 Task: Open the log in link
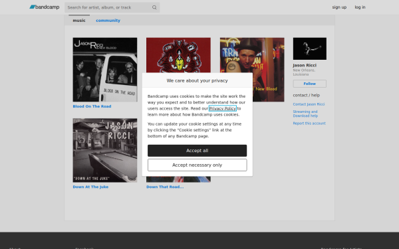360,7
